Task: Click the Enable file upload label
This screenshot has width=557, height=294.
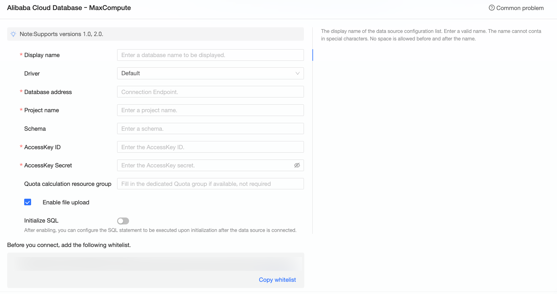Action: [66, 202]
